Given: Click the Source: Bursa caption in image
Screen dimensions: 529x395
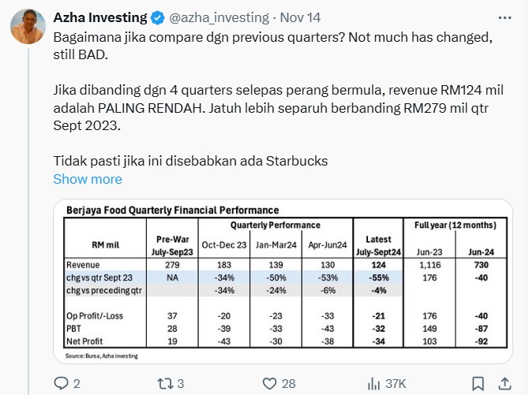Looking at the screenshot, I should click(x=102, y=356).
